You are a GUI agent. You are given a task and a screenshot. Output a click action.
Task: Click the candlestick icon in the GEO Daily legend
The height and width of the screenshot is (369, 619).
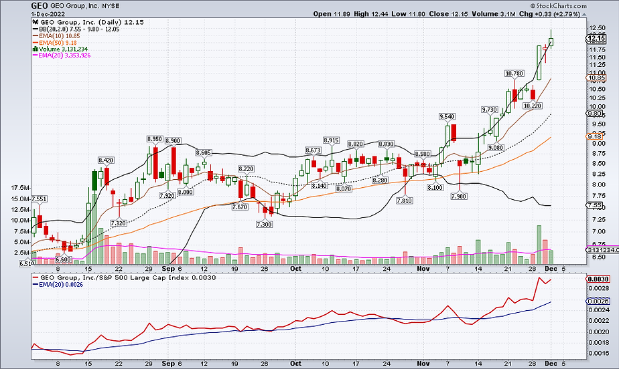point(35,23)
